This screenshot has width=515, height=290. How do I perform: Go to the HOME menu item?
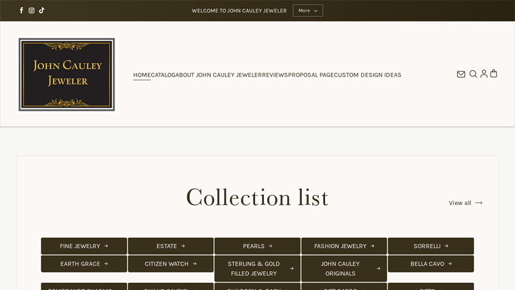point(142,75)
